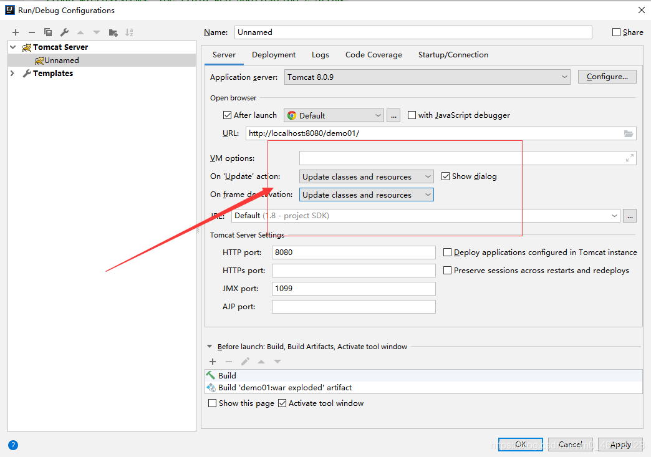Focus the VM options field
The height and width of the screenshot is (457, 651).
coord(468,158)
